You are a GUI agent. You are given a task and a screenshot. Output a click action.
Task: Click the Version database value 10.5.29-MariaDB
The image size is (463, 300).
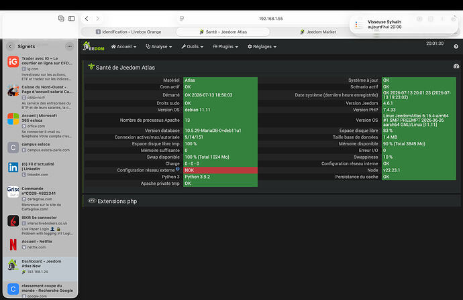pyautogui.click(x=213, y=131)
